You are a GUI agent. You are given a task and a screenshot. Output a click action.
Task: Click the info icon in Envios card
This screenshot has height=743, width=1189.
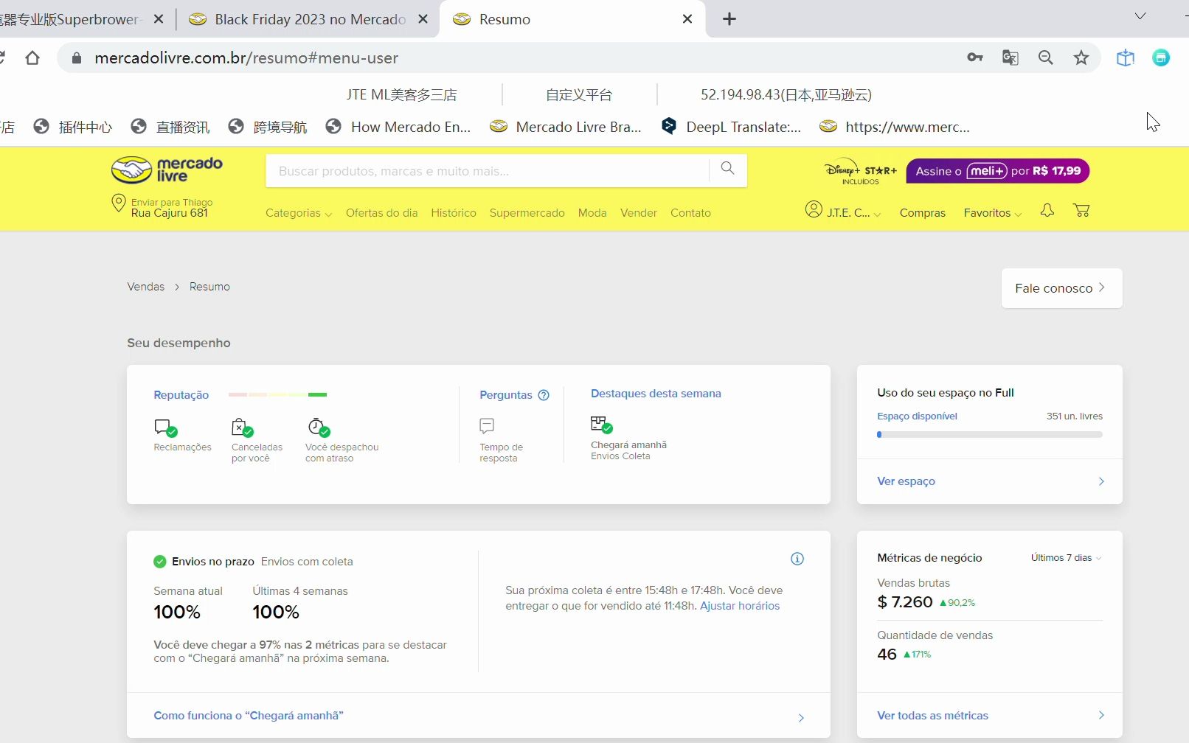pyautogui.click(x=797, y=559)
